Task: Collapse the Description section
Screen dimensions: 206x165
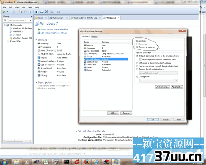Action: point(36,82)
